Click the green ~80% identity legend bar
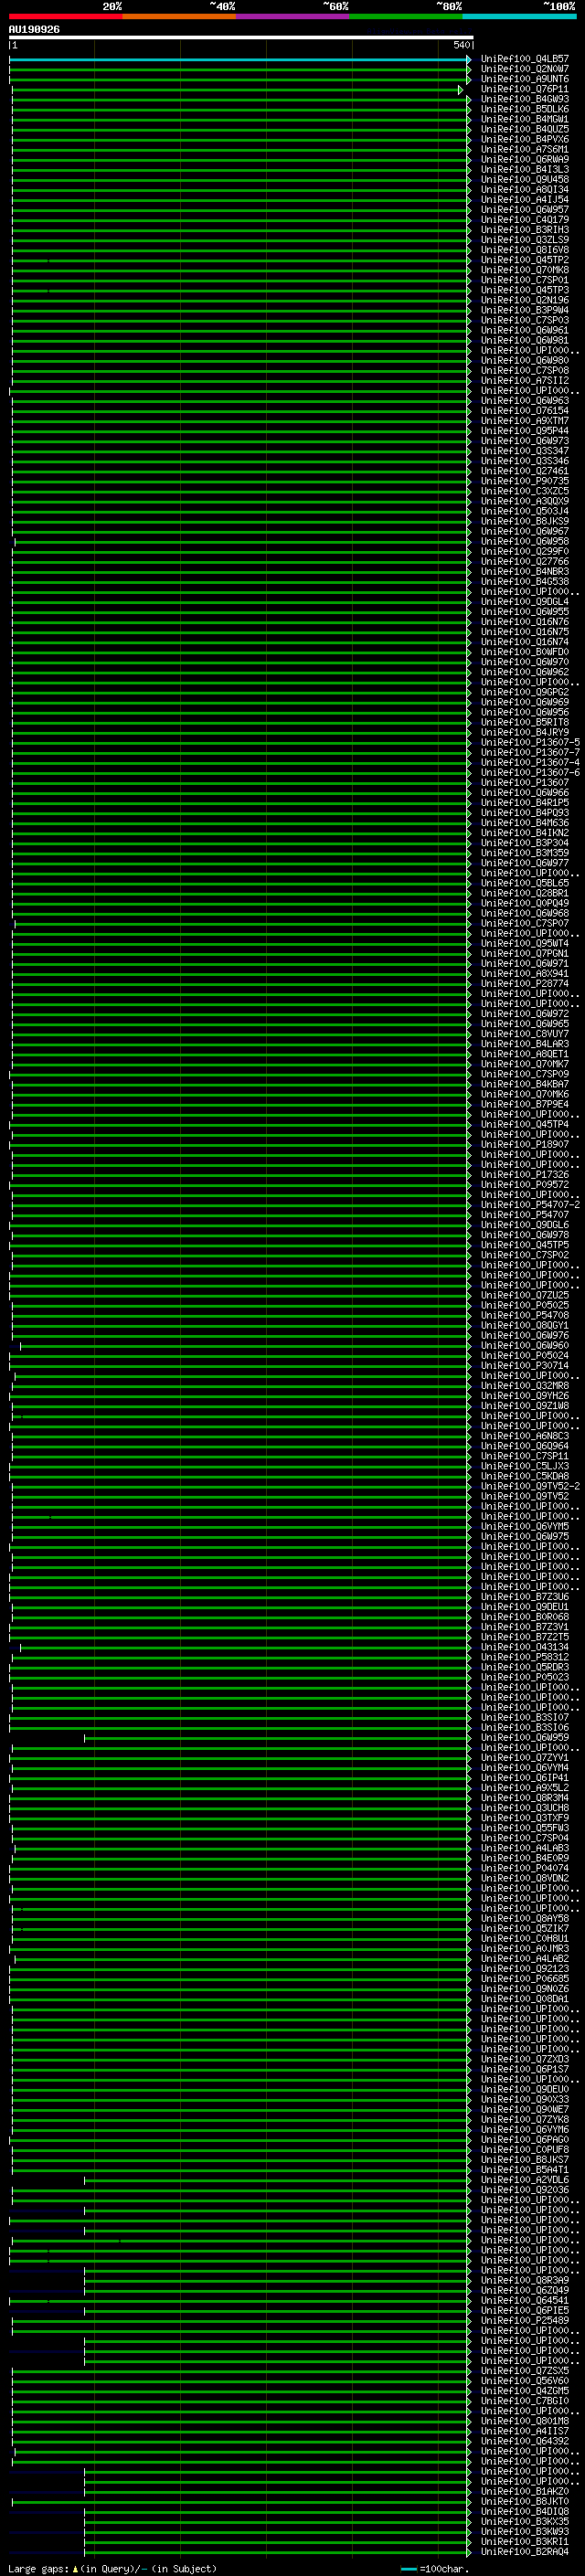Viewport: 585px width, 2576px height. tap(406, 16)
